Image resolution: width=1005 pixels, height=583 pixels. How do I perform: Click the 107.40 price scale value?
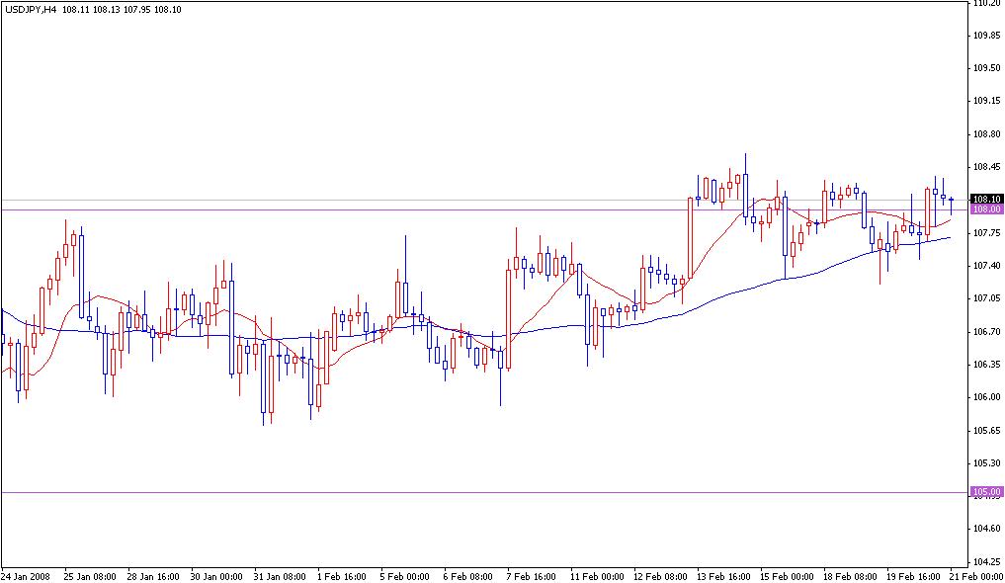(x=987, y=265)
